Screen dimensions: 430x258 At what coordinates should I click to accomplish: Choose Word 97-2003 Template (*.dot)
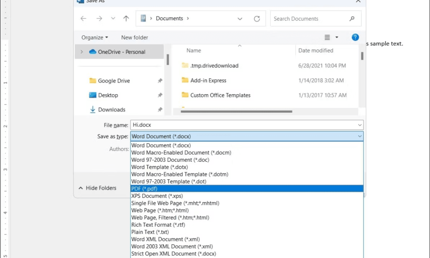pyautogui.click(x=247, y=181)
